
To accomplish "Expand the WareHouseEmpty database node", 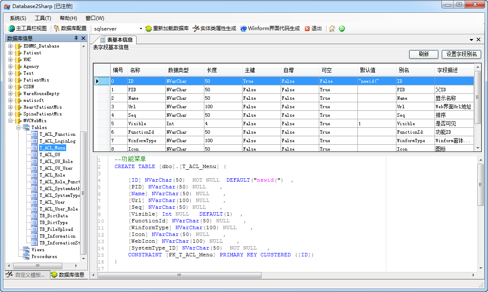I will pyautogui.click(x=10, y=93).
